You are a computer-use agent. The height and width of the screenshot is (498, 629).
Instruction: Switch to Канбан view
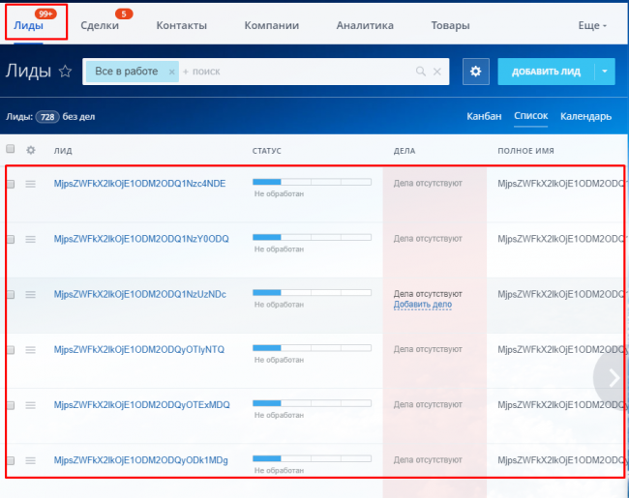(484, 117)
